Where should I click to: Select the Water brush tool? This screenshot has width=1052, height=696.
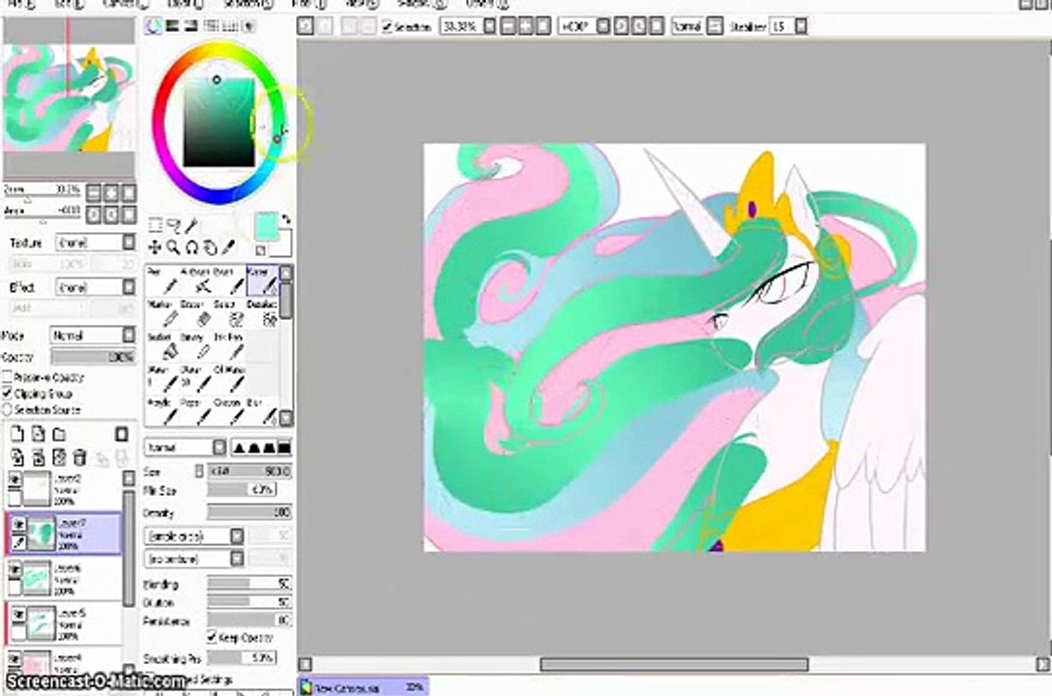point(263,281)
